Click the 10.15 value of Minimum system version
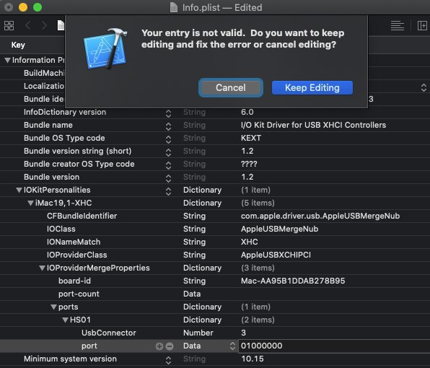This screenshot has width=430, height=368. [x=253, y=359]
